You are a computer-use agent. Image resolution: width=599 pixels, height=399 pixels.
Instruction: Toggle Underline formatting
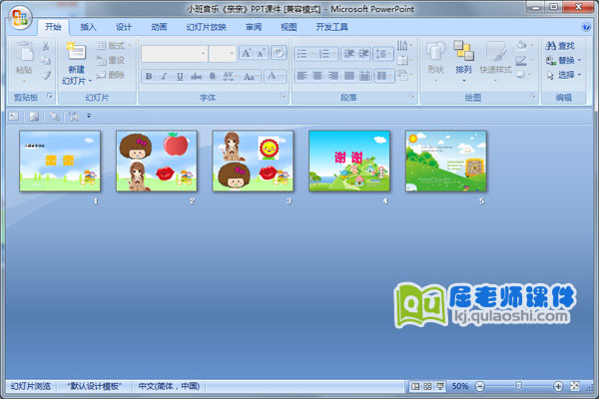point(180,77)
